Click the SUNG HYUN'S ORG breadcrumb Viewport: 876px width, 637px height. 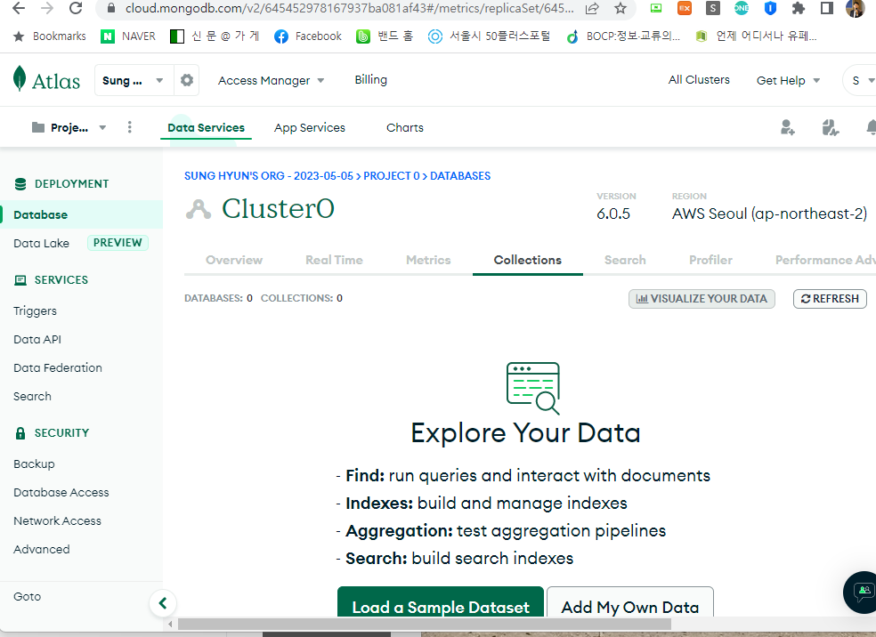point(269,176)
